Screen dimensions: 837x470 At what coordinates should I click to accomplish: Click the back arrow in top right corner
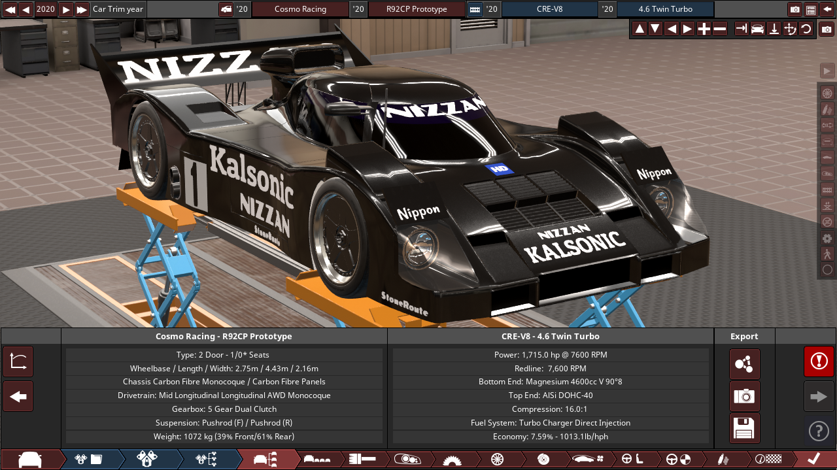point(827,9)
